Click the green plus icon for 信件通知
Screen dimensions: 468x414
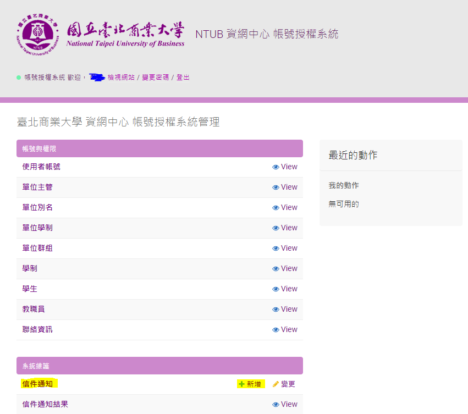tap(241, 384)
